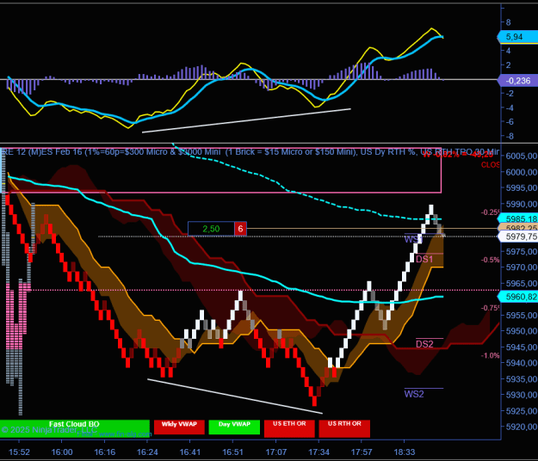Click the 15:52 time axis label
This screenshot has height=461, width=538.
point(19,452)
